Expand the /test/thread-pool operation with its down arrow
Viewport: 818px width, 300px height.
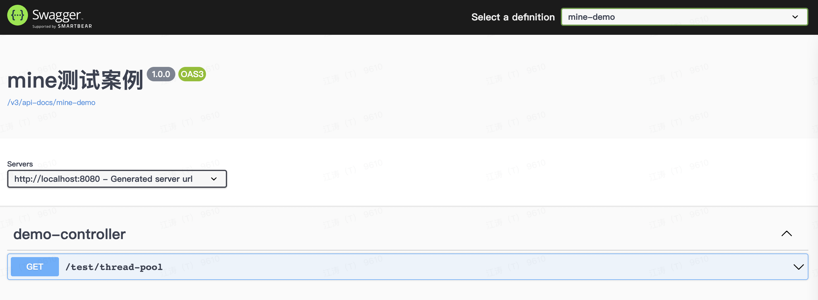(x=798, y=267)
